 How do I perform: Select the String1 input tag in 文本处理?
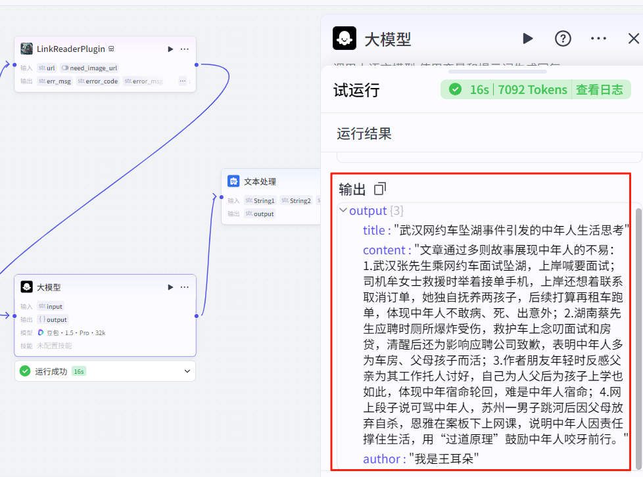(260, 200)
